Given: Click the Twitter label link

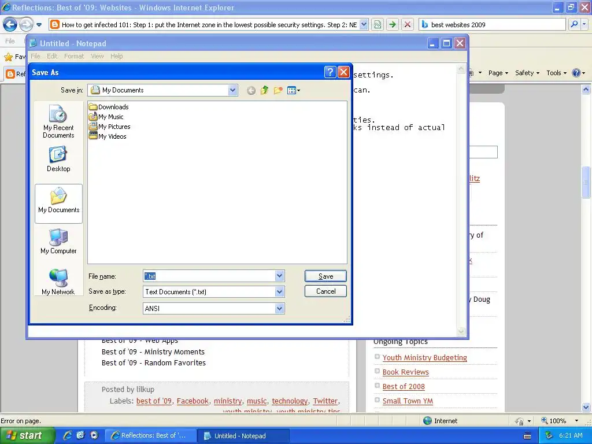Looking at the screenshot, I should tap(325, 401).
